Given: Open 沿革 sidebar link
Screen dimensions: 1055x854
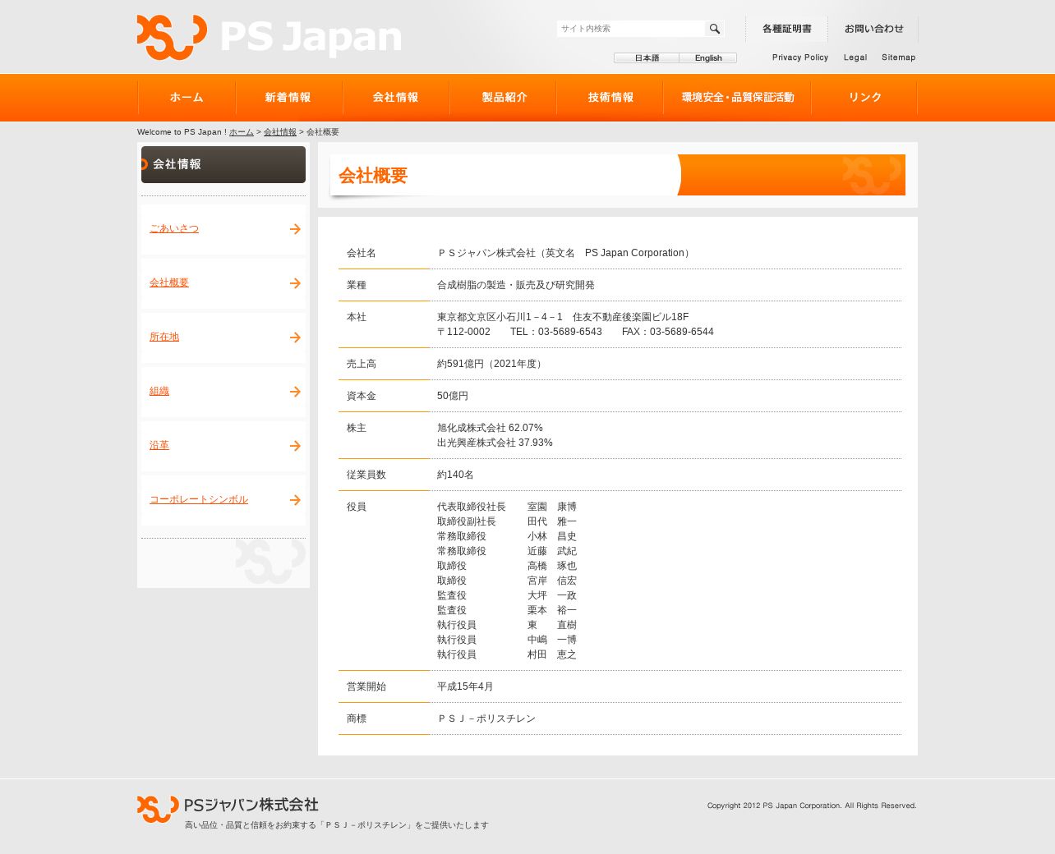Looking at the screenshot, I should (x=159, y=446).
